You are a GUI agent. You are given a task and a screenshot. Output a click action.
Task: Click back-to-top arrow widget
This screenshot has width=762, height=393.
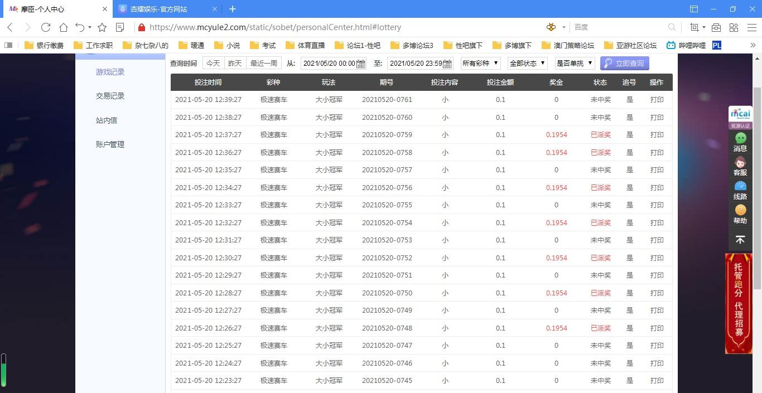tap(740, 240)
